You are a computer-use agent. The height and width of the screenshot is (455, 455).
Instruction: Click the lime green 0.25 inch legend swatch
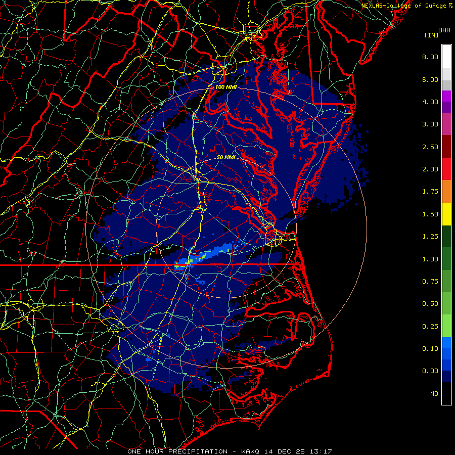[446, 326]
